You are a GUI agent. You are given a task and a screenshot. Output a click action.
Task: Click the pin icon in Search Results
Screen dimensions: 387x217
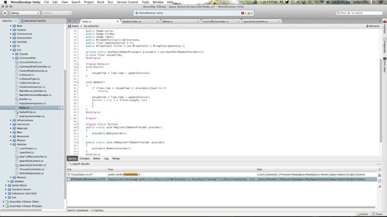click(x=380, y=186)
